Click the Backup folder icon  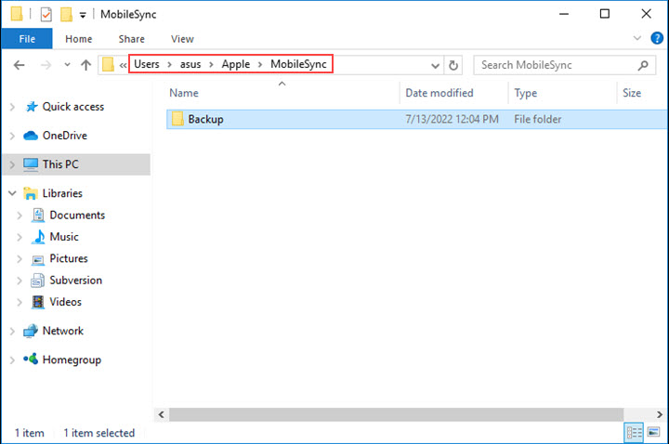[177, 119]
